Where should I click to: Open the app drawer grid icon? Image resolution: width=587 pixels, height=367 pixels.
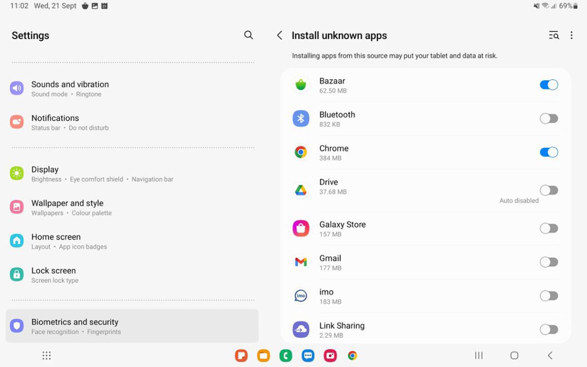46,356
